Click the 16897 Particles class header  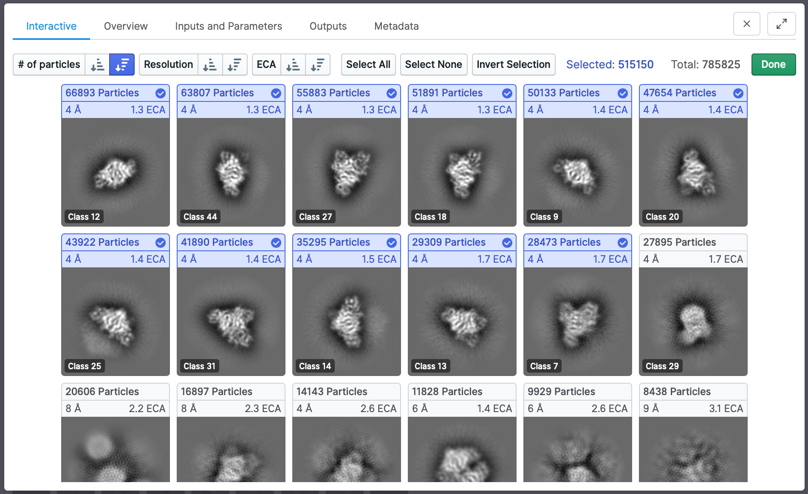click(x=231, y=392)
